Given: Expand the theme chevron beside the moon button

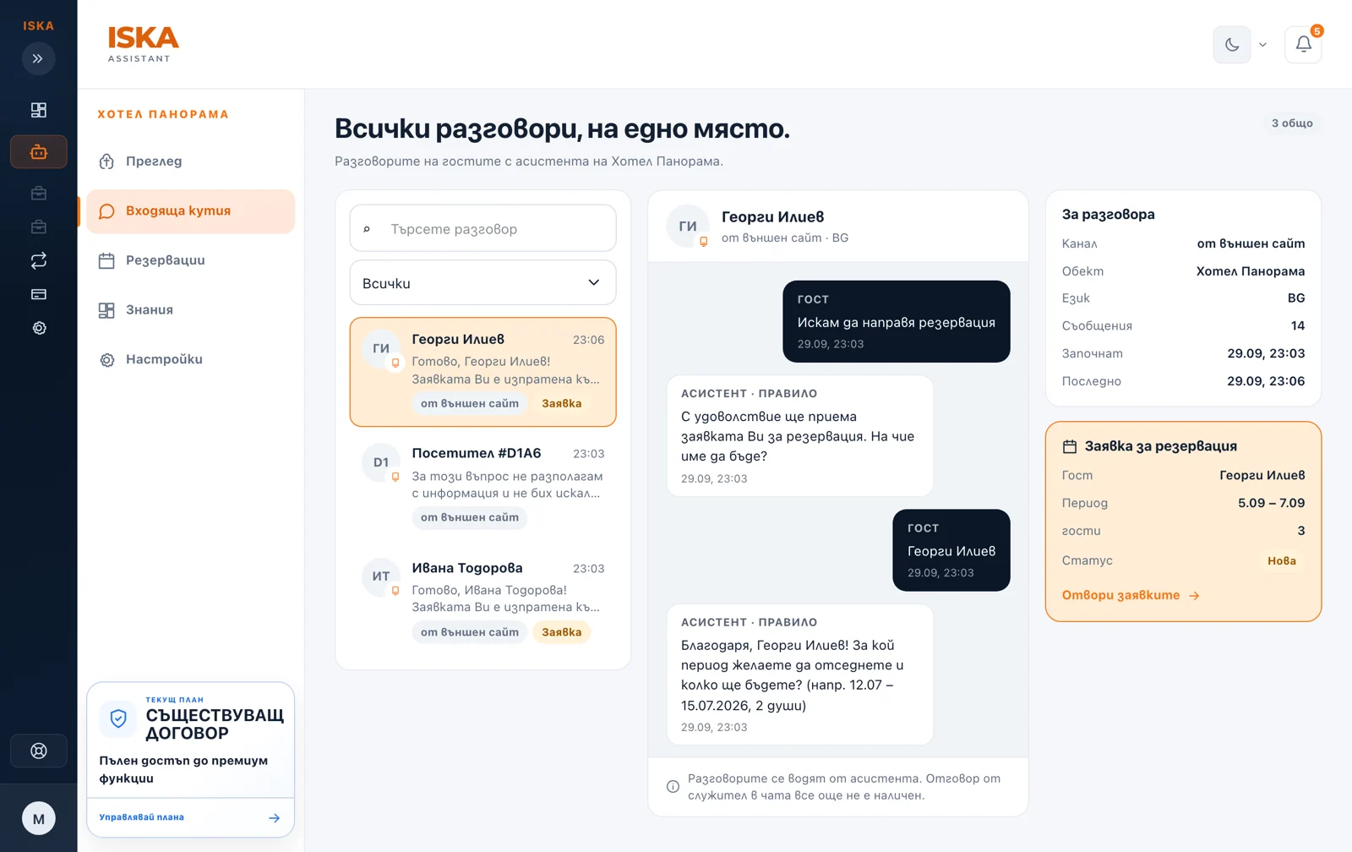Looking at the screenshot, I should [x=1262, y=45].
